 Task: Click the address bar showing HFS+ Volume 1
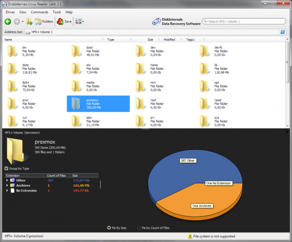tap(152, 32)
